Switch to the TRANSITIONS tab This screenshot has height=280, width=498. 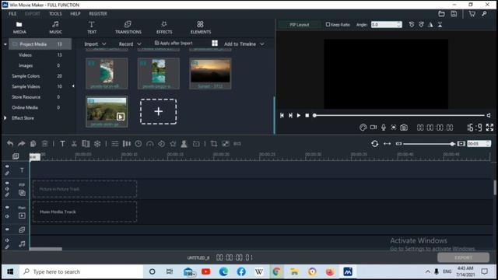(x=128, y=27)
